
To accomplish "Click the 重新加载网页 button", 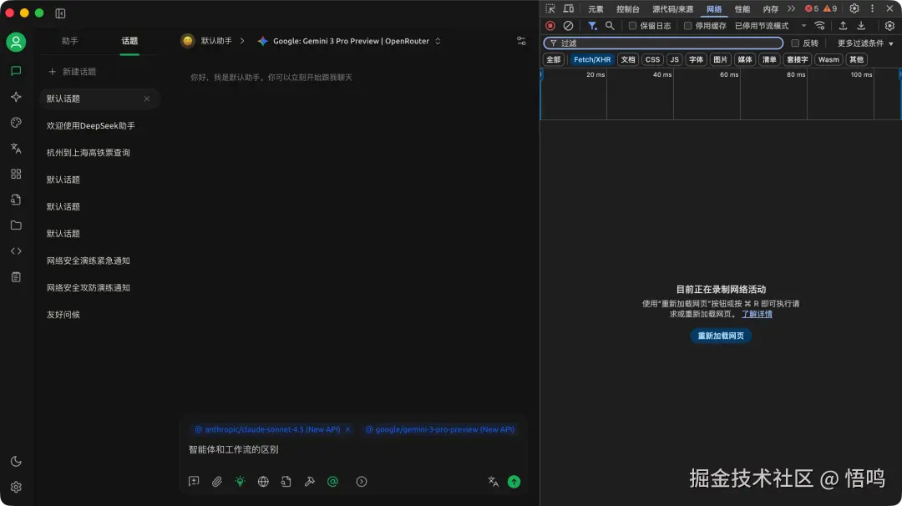I will point(721,336).
